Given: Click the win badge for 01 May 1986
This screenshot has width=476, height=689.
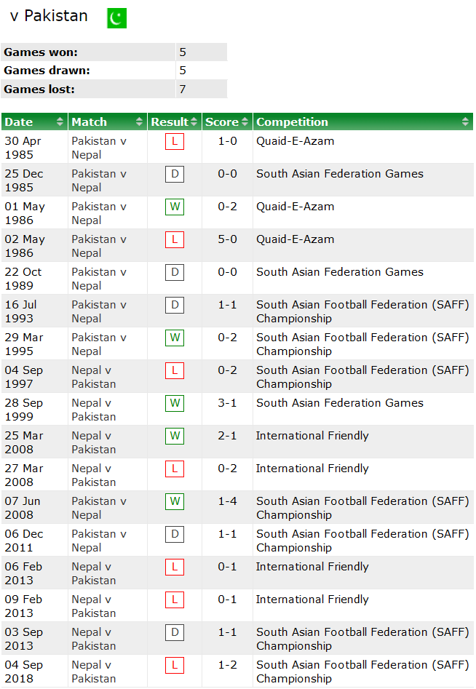Looking at the screenshot, I should click(x=174, y=207).
